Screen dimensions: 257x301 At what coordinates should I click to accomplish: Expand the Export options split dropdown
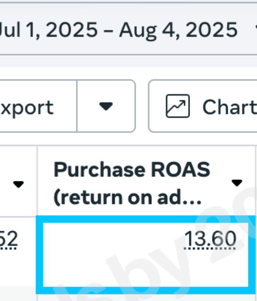tap(106, 106)
